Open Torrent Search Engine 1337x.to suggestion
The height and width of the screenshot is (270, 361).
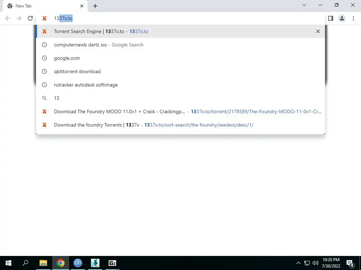pos(180,31)
